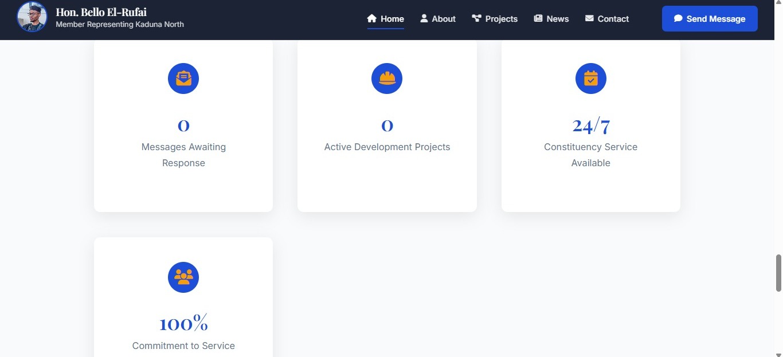Click the Constituency Service Available label
The height and width of the screenshot is (357, 783).
pos(590,155)
